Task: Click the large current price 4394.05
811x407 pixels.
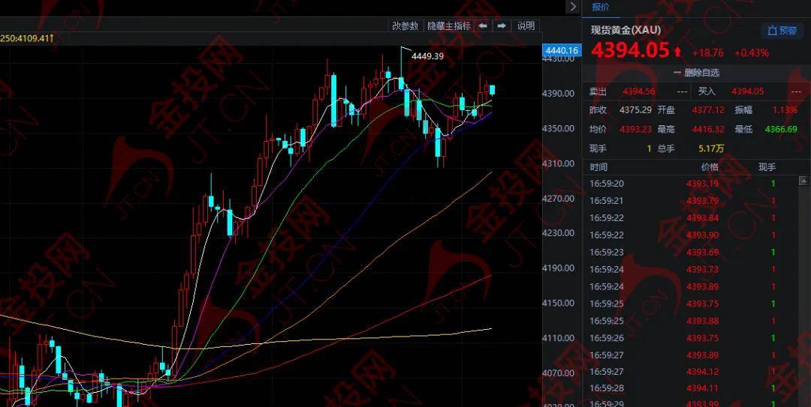Action: (x=630, y=51)
